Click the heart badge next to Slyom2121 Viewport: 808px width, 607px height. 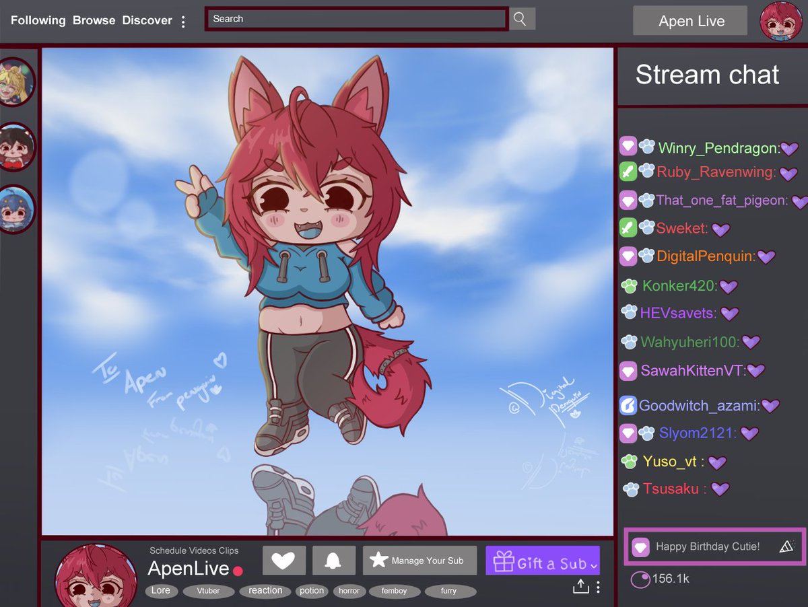(x=628, y=433)
